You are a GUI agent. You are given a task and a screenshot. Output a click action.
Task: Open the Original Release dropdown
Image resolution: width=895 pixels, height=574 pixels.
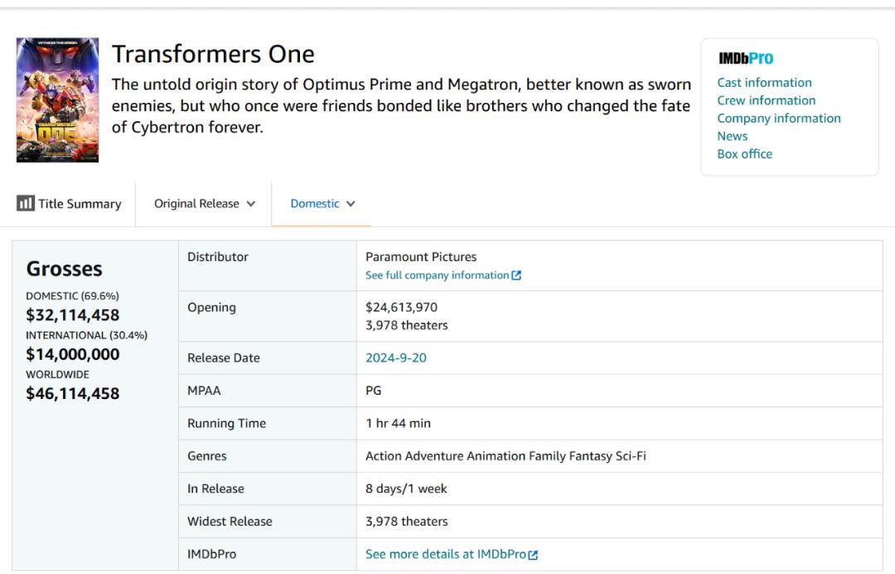(x=204, y=203)
